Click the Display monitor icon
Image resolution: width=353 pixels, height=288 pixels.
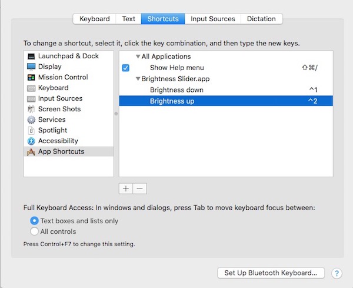31,67
